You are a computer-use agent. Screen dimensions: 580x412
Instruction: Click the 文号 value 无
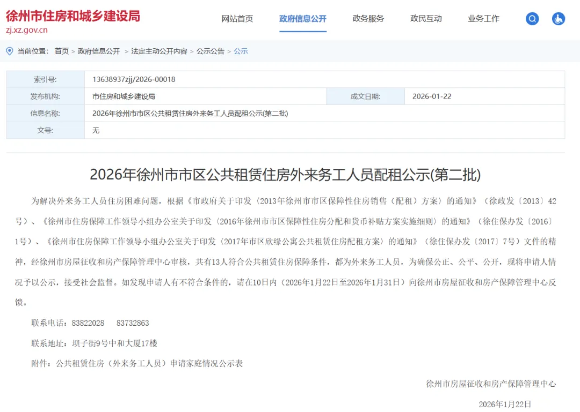[x=96, y=130]
